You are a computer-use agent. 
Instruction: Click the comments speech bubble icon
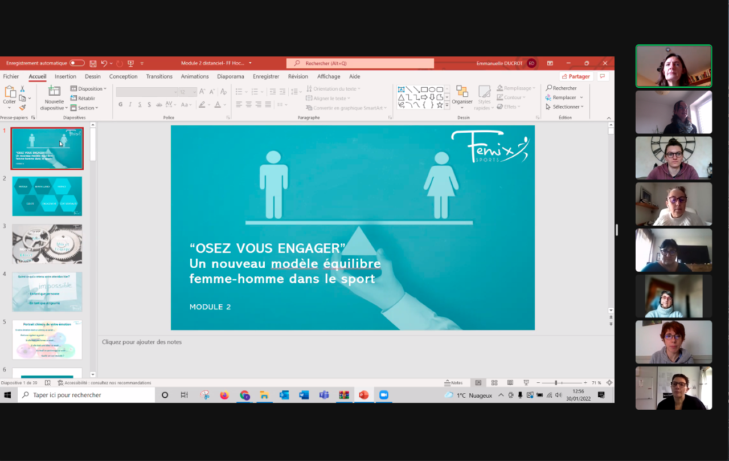pos(603,76)
